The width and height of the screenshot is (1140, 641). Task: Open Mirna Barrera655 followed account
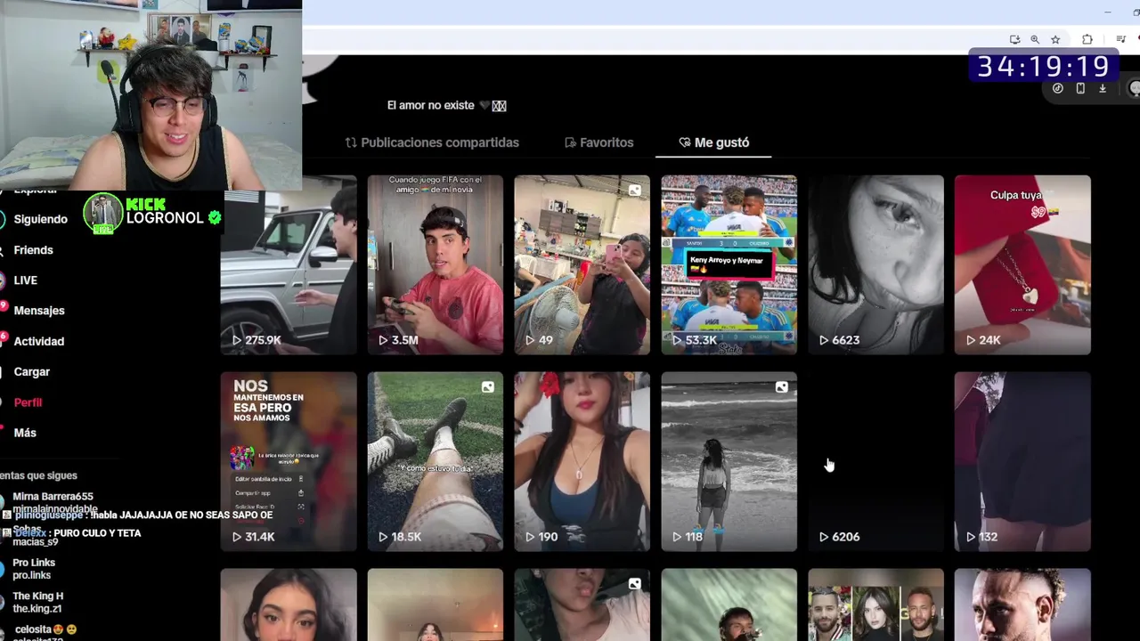(x=53, y=502)
